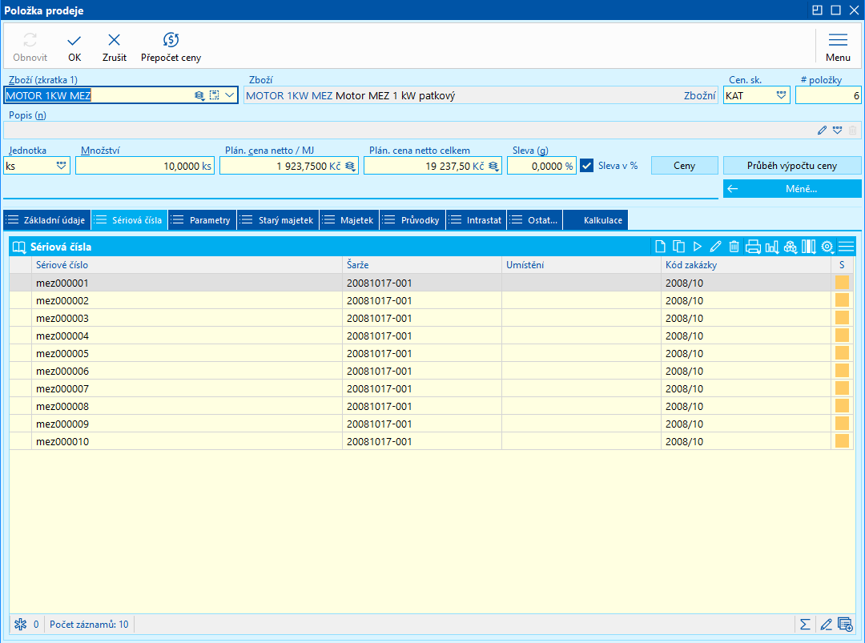Viewport: 865px width, 643px height.
Task: Expand the Zboží (zkratka 1) dropdown arrow
Action: (x=230, y=95)
